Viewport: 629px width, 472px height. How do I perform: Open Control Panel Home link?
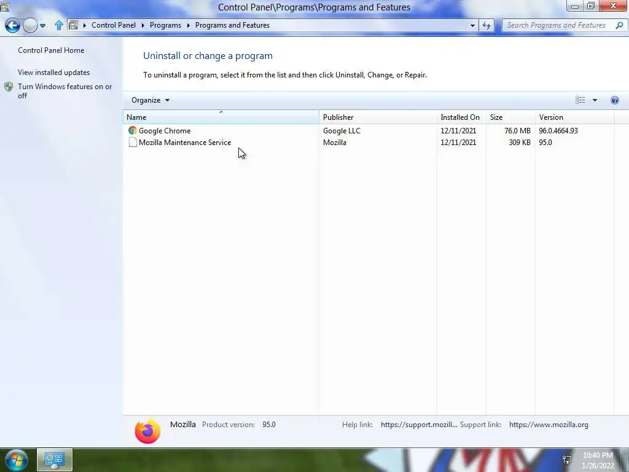click(x=51, y=50)
